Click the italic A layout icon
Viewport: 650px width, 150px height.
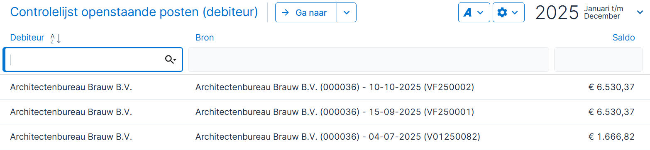pyautogui.click(x=468, y=13)
